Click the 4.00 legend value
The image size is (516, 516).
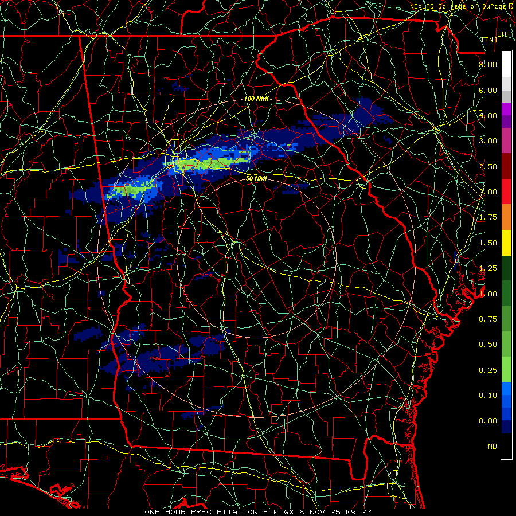pyautogui.click(x=488, y=115)
